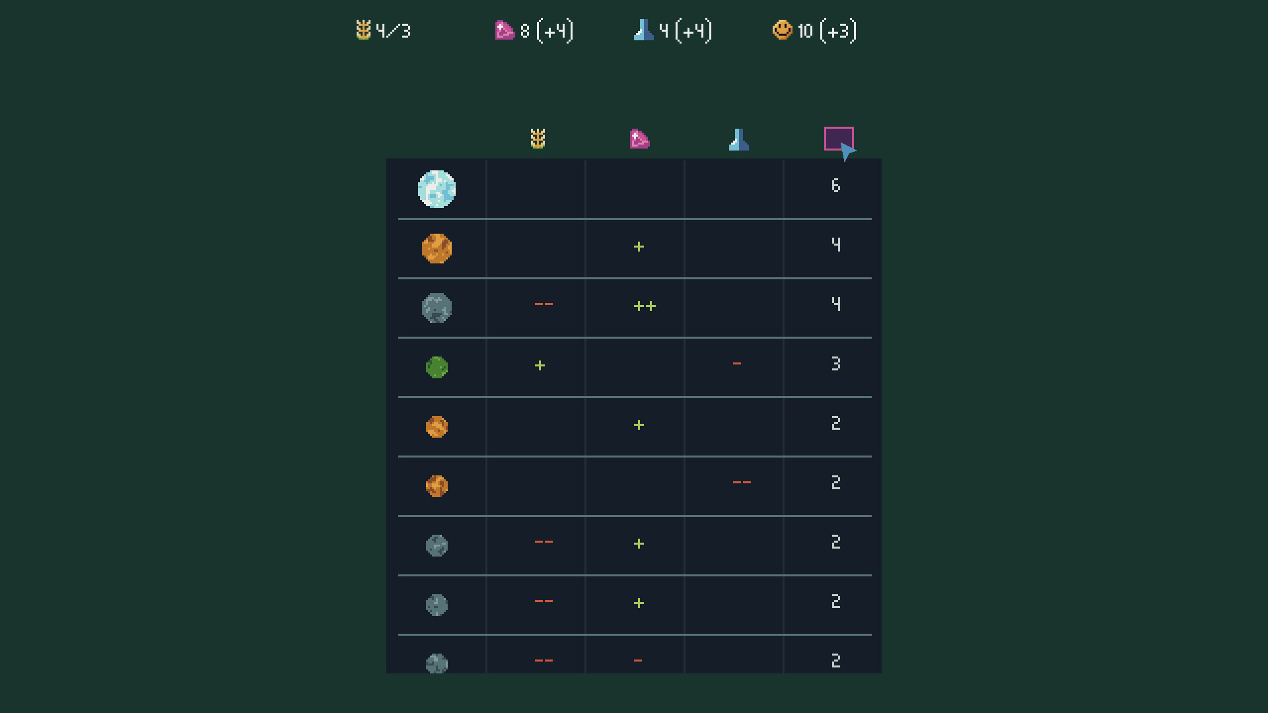Screen dimensions: 1268x713
Task: Select the icy white-blue planet
Action: click(437, 189)
